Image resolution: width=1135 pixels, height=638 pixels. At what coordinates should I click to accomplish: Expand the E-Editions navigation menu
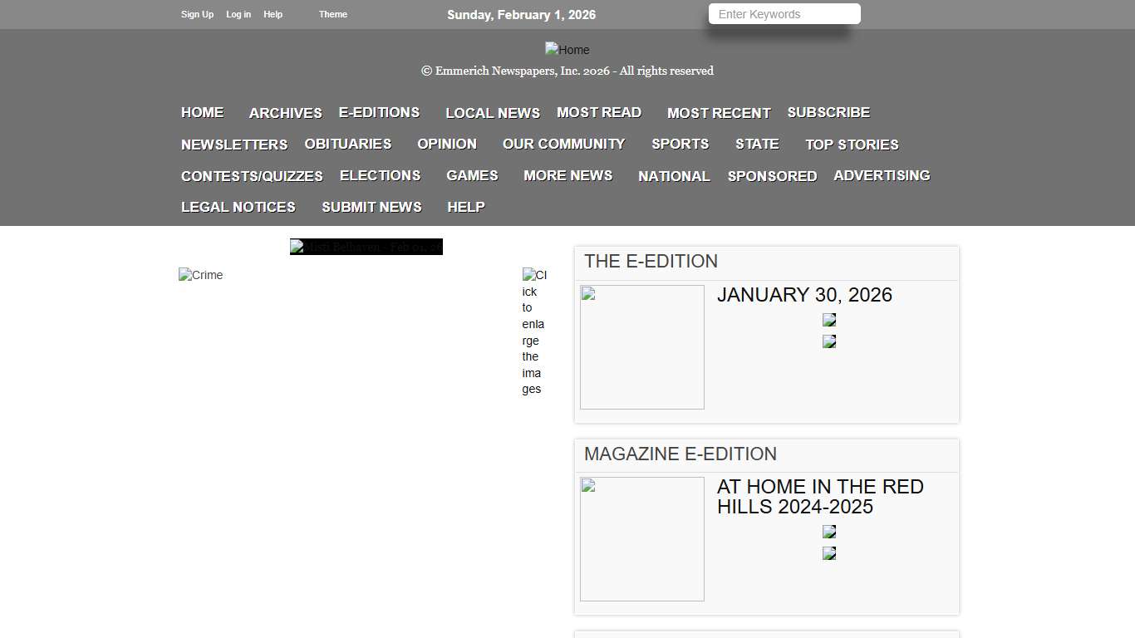tap(379, 112)
